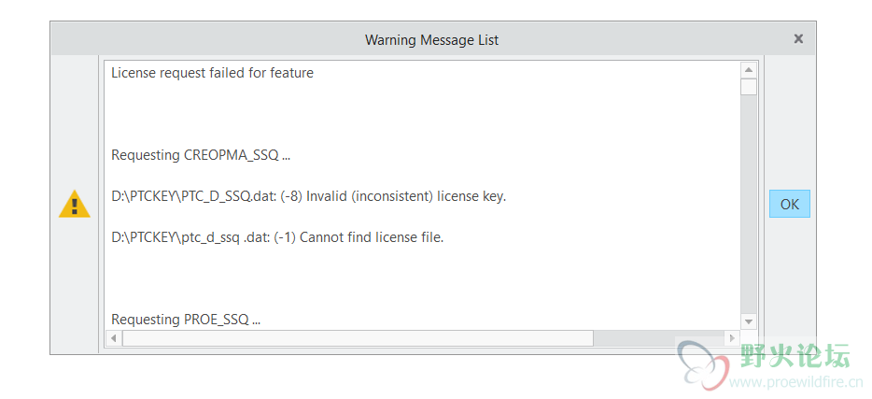Click the 'Warning Message List' title bar
This screenshot has width=872, height=399.
point(431,39)
